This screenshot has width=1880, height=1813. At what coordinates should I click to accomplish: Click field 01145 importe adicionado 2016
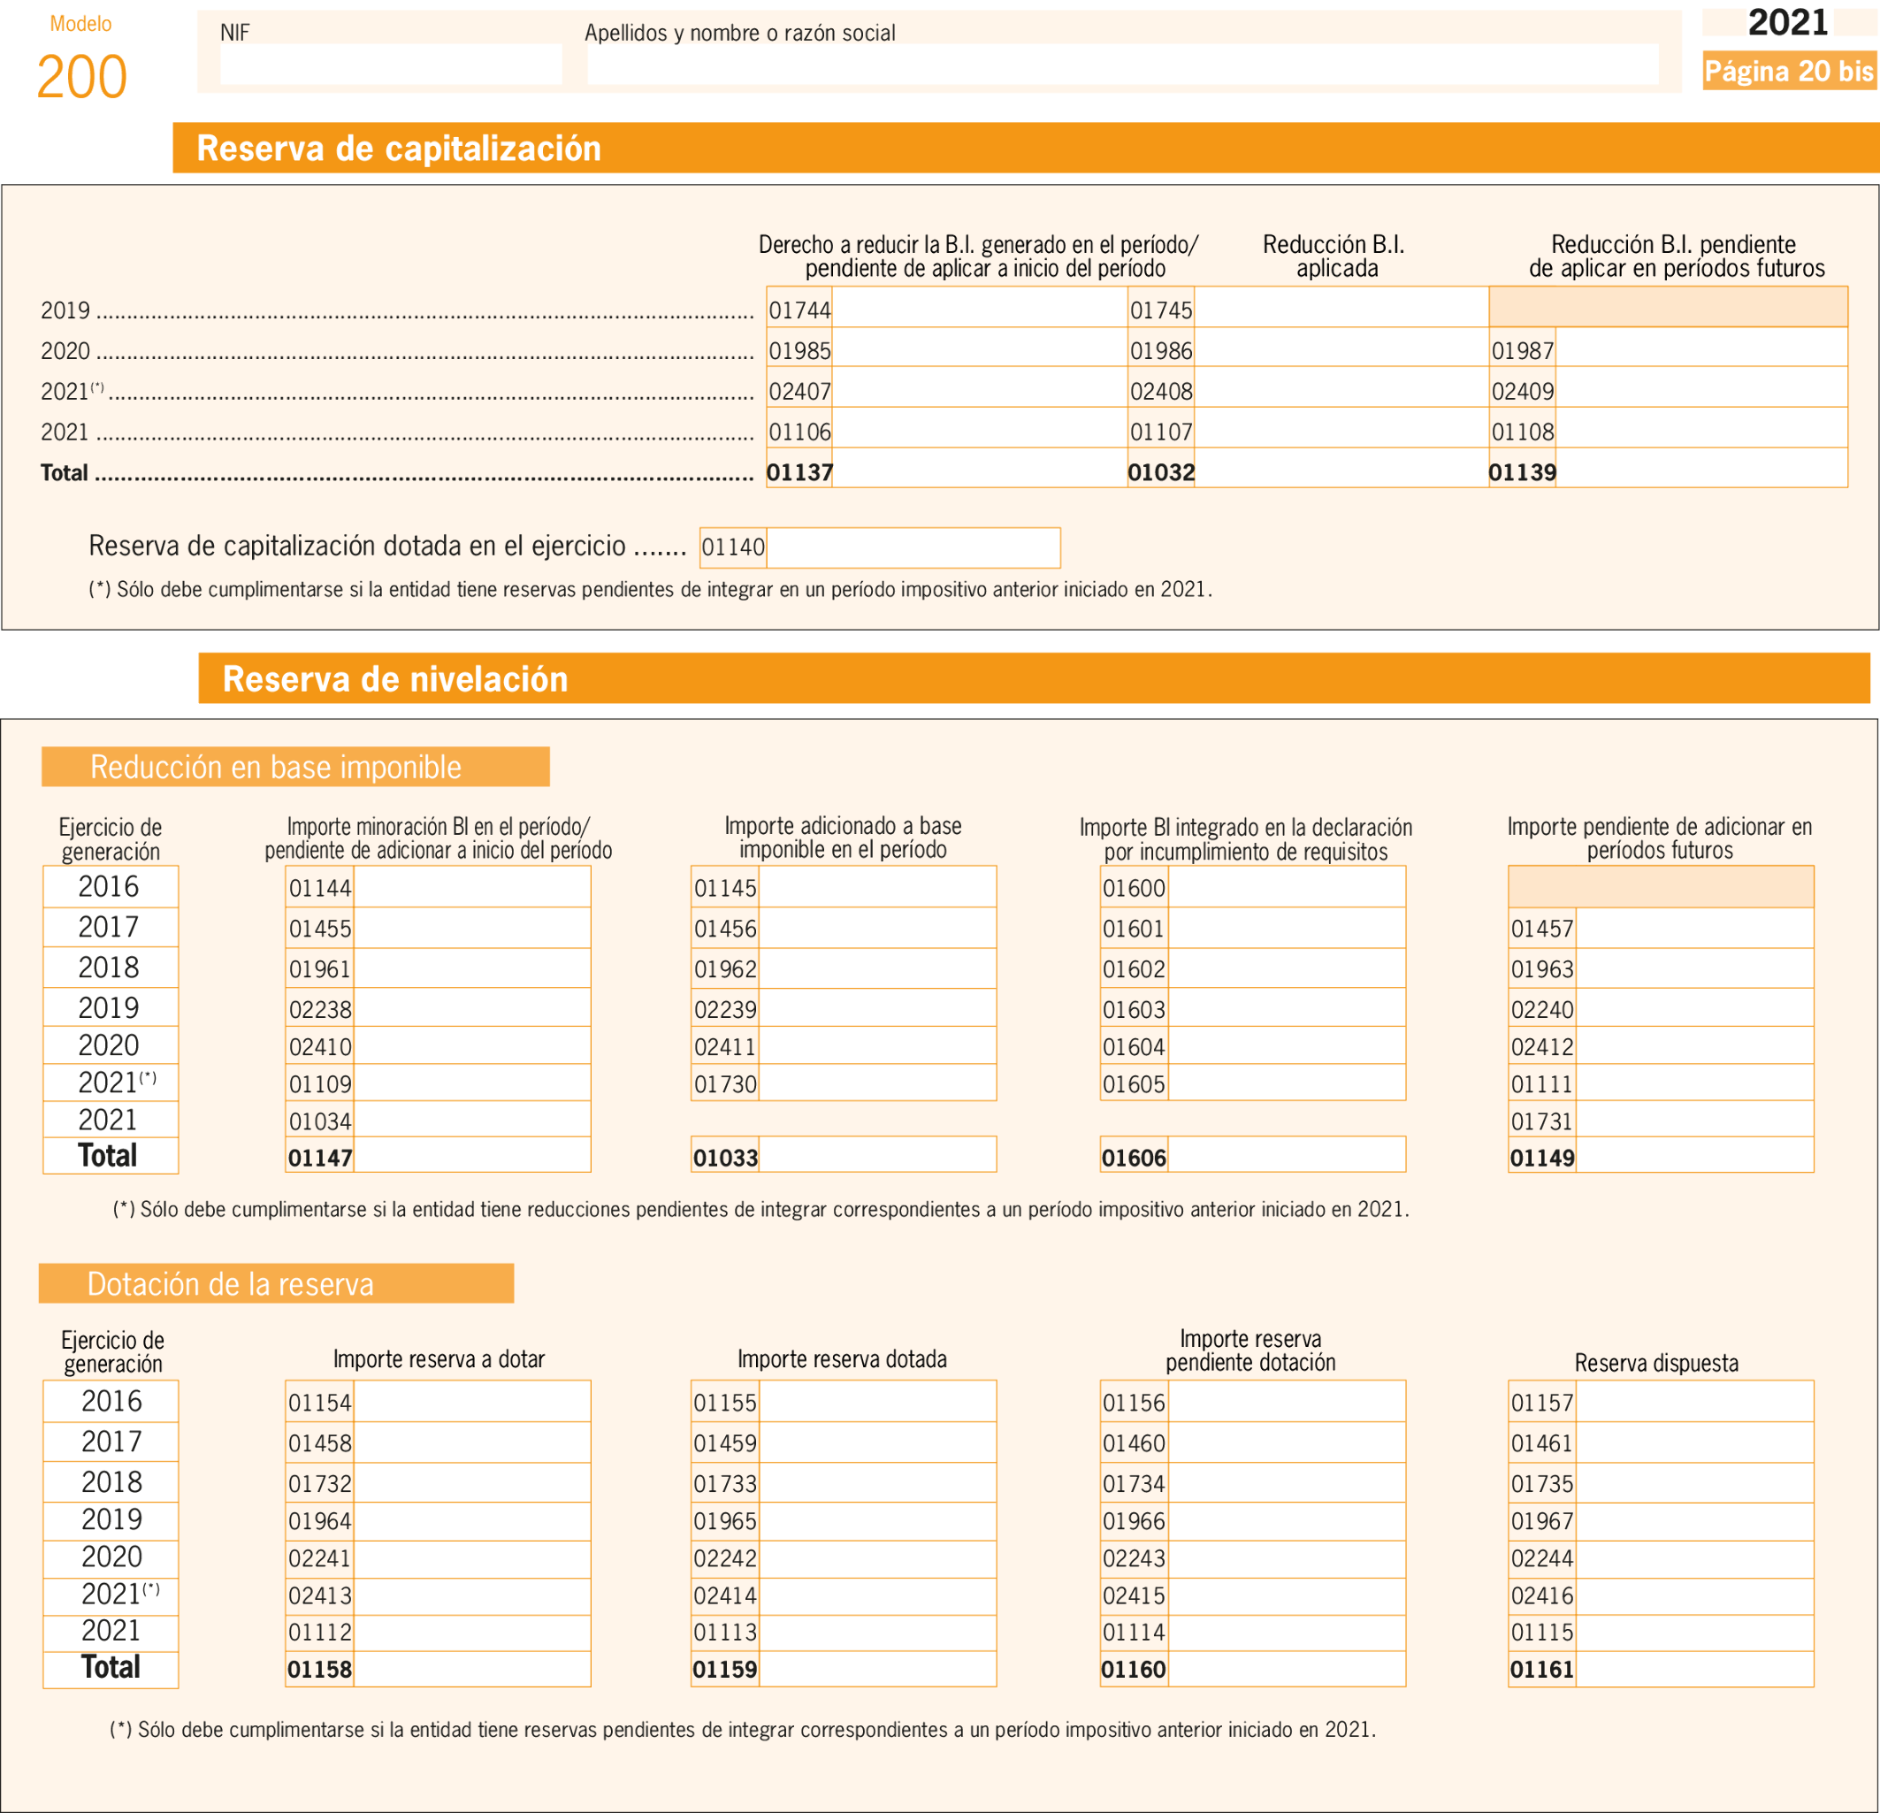point(877,887)
